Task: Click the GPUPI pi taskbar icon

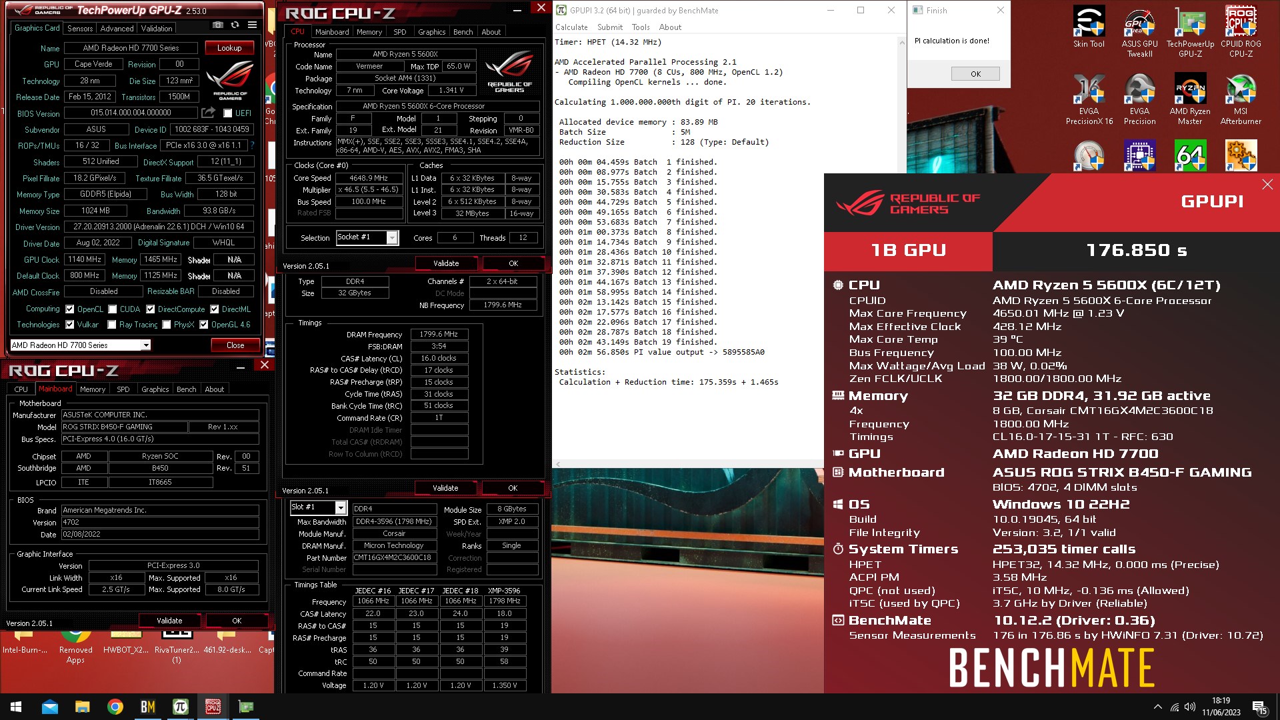Action: click(x=180, y=707)
